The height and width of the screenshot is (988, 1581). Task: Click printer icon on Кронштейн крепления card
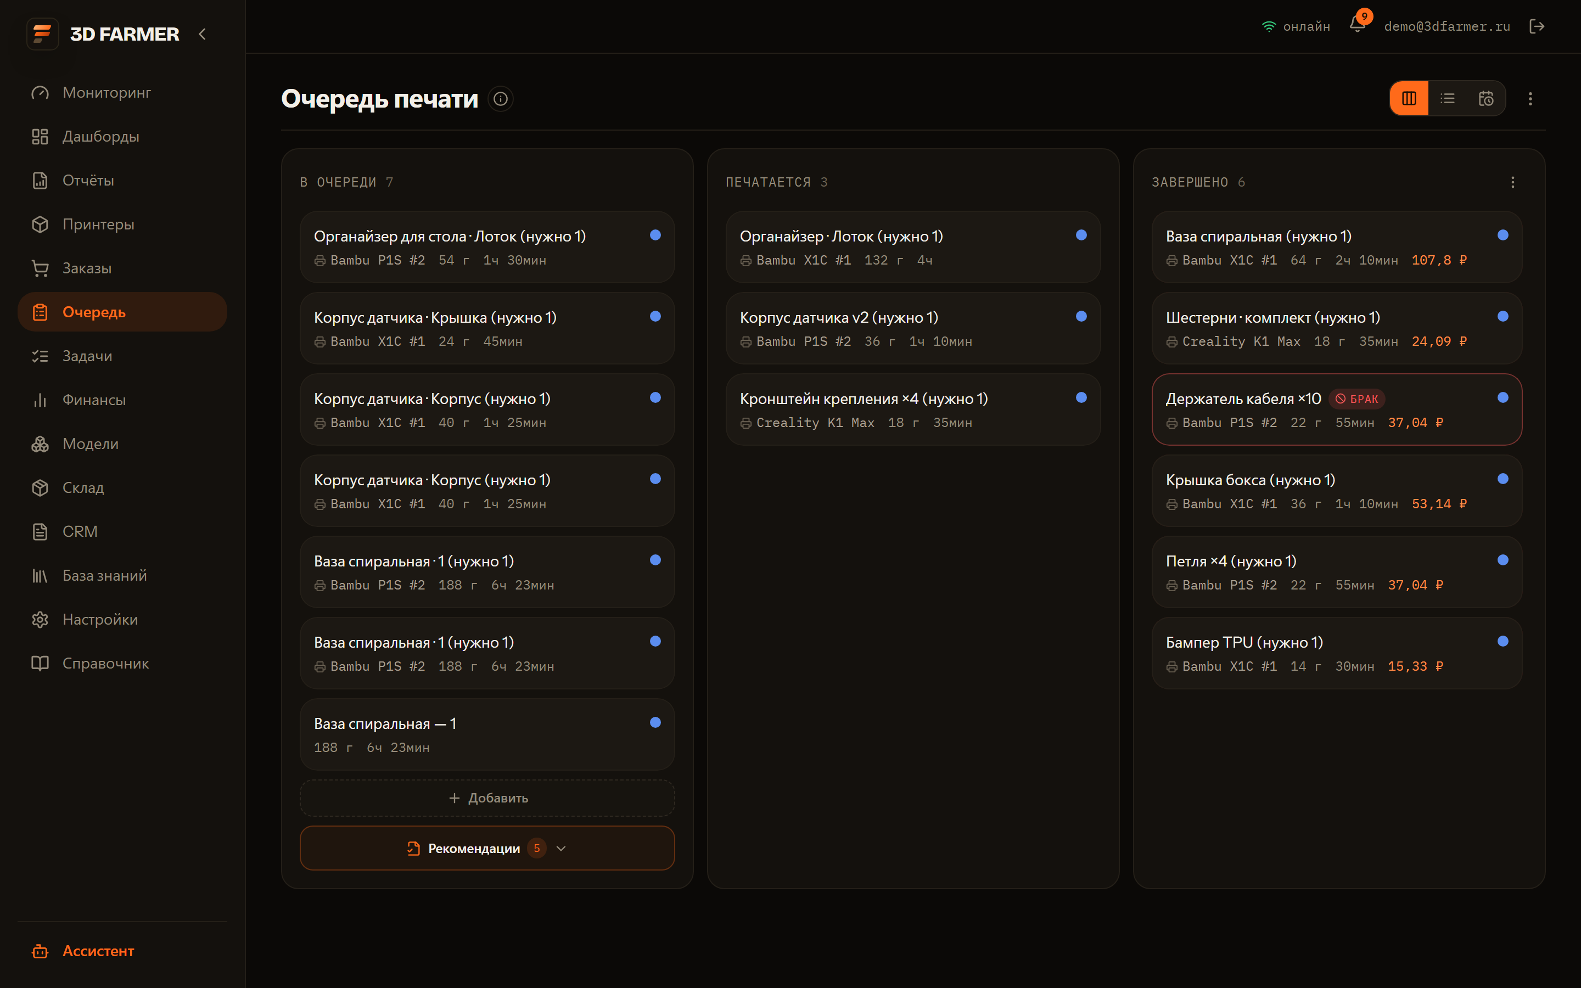[x=745, y=423]
